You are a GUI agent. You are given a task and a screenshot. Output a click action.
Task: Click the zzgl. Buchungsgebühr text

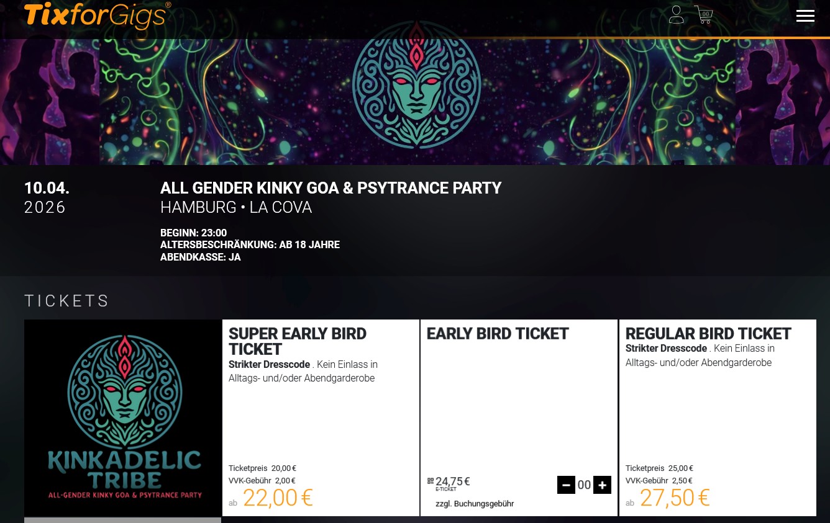[475, 503]
